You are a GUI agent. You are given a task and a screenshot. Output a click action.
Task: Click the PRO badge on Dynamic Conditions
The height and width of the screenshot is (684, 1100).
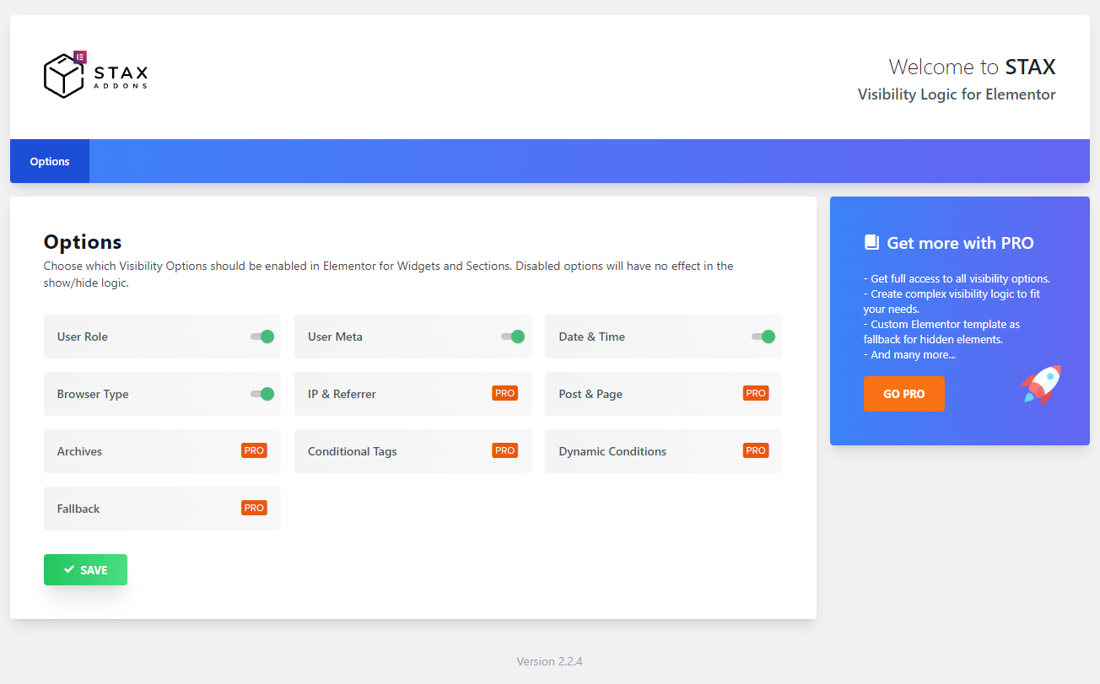point(756,450)
